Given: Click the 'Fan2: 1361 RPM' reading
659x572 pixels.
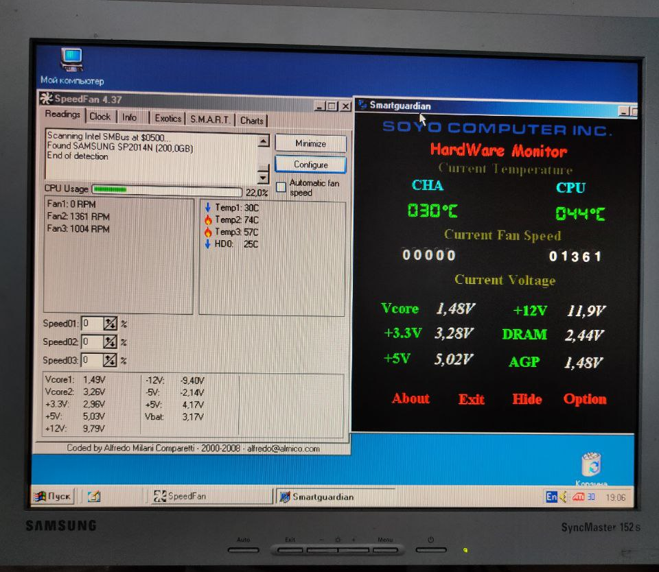Looking at the screenshot, I should pos(78,216).
